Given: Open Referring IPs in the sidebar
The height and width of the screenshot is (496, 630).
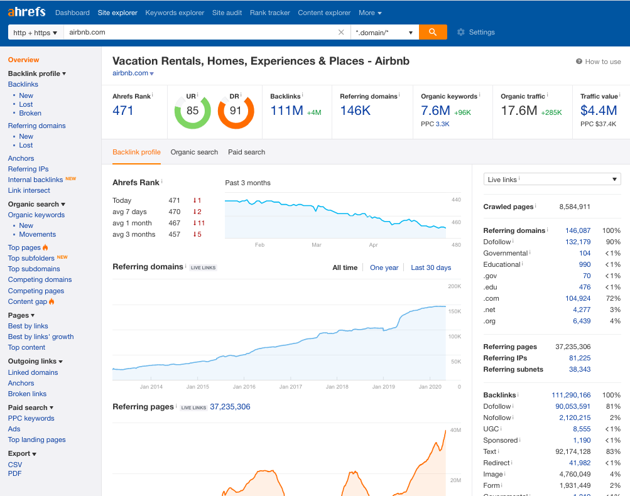Looking at the screenshot, I should click(28, 169).
